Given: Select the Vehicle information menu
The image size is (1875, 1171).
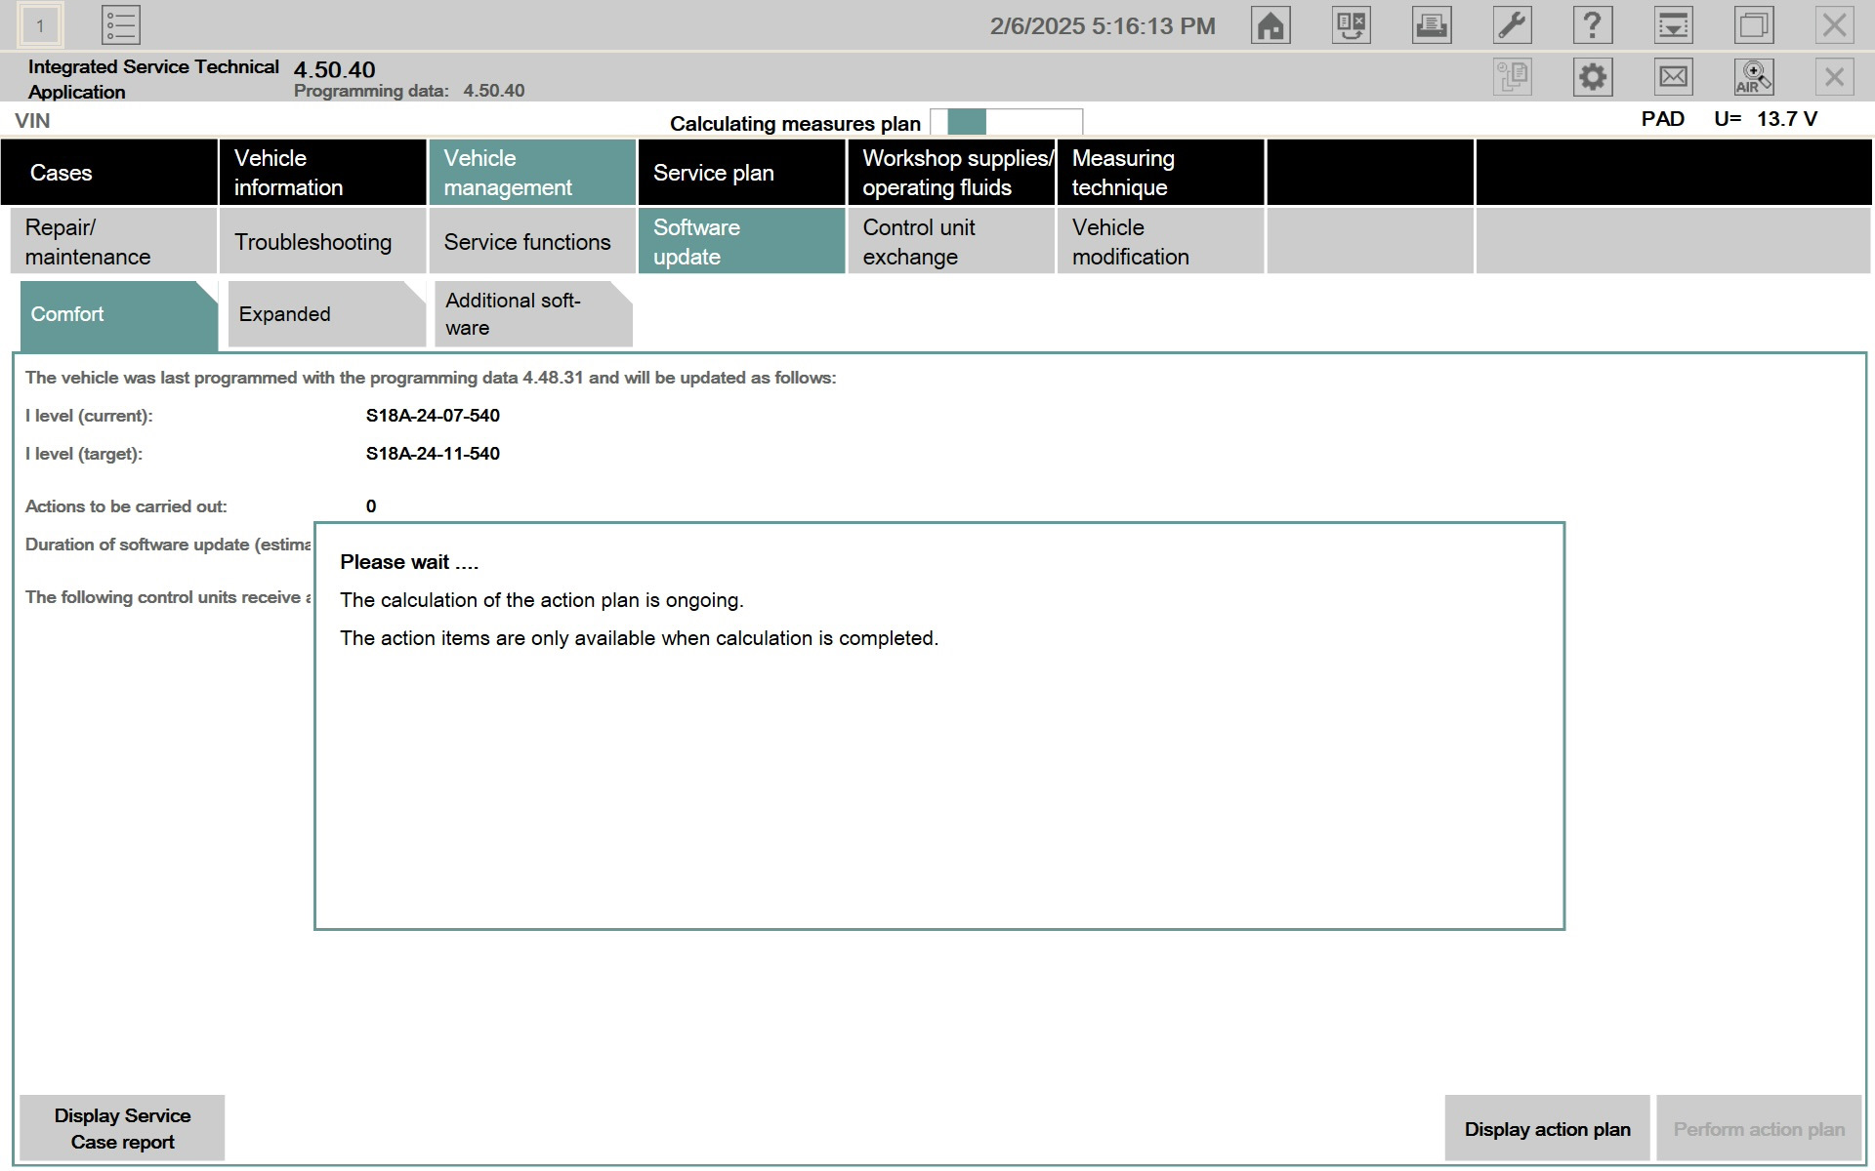Looking at the screenshot, I should [x=322, y=173].
